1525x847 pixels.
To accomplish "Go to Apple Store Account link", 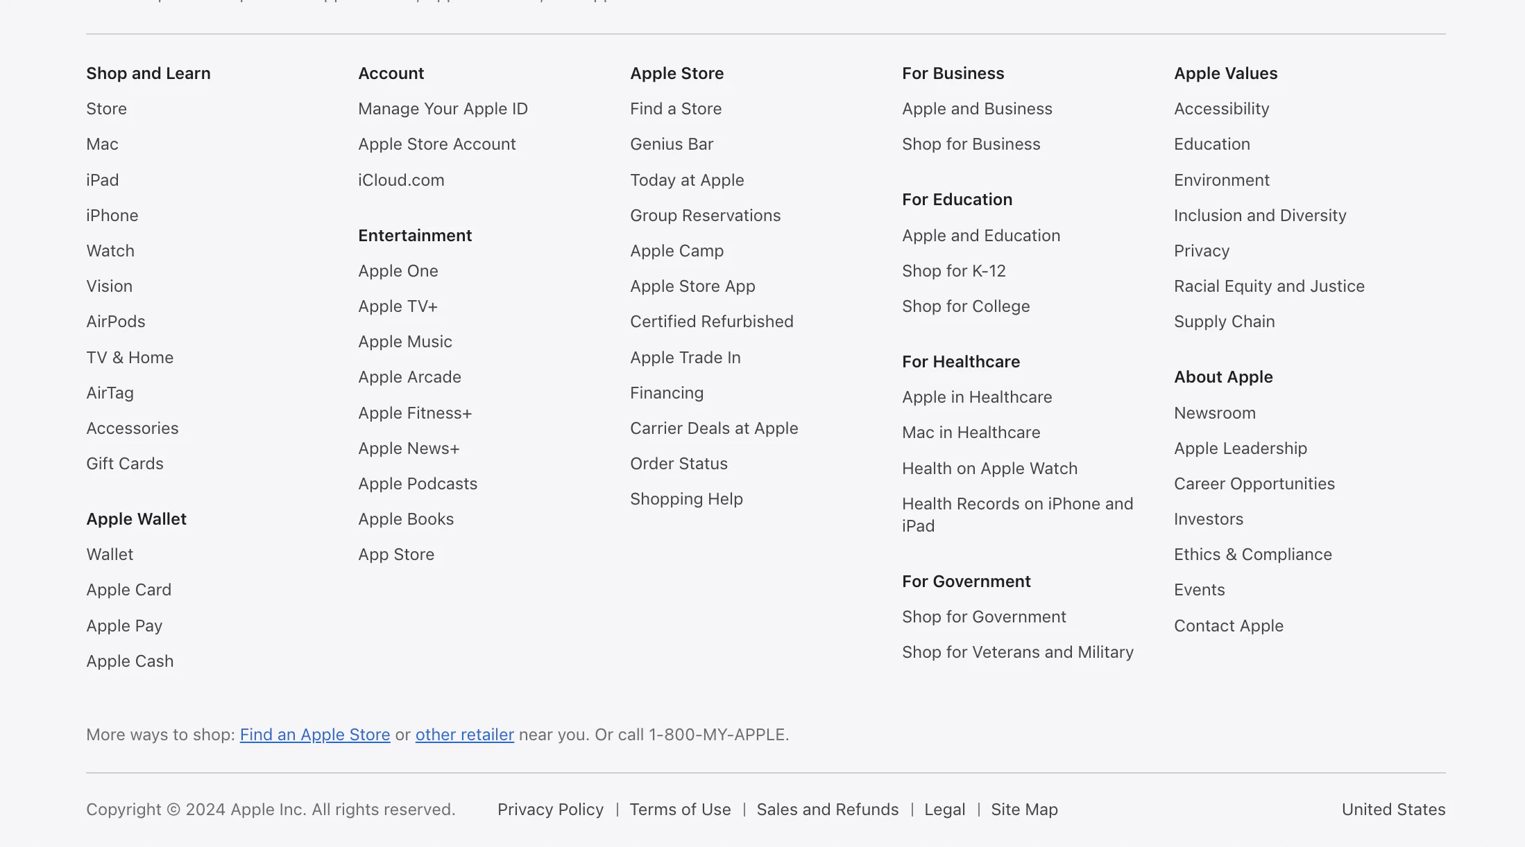I will (x=437, y=144).
